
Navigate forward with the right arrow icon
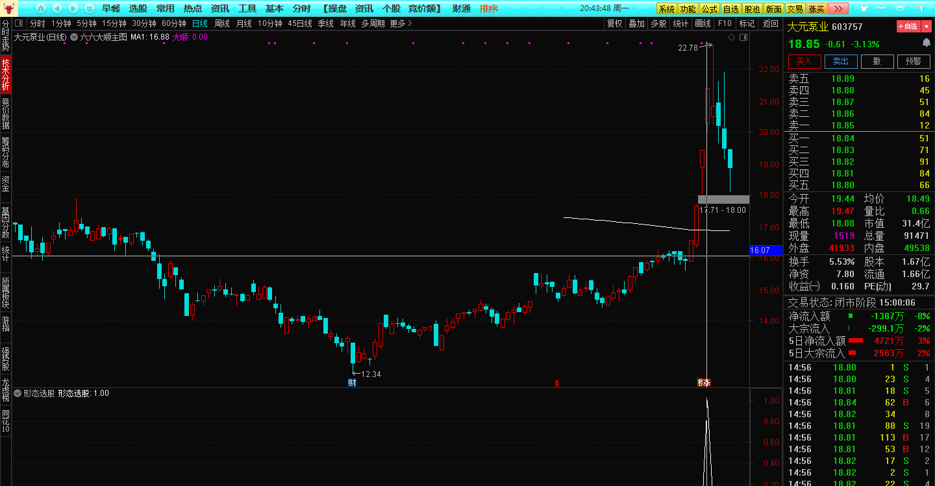click(x=73, y=8)
